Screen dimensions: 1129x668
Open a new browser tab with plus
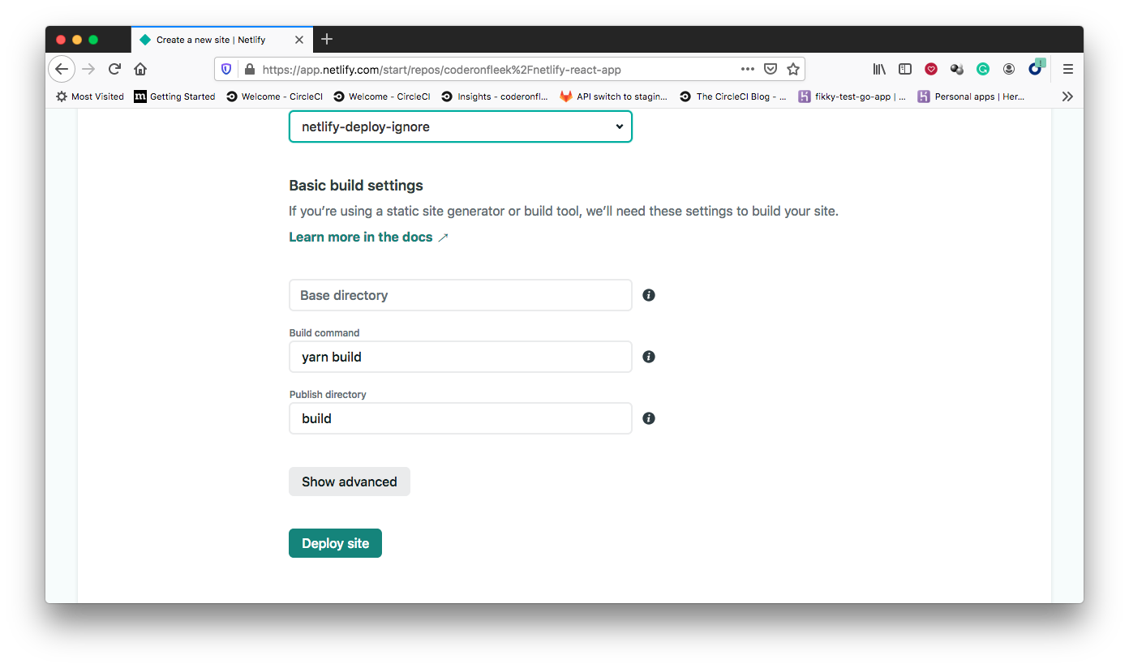click(x=327, y=39)
